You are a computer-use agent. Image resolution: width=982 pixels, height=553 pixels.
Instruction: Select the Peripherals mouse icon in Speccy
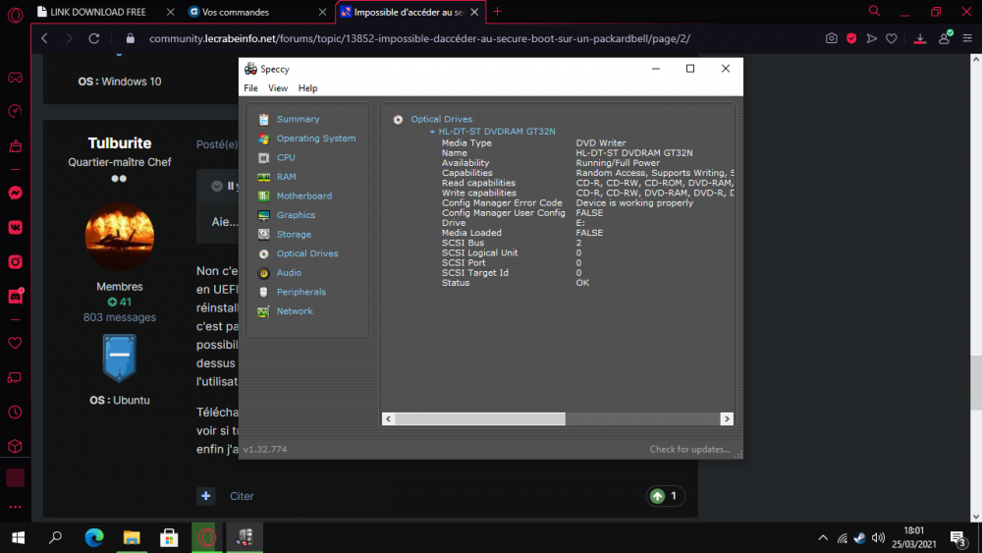tap(263, 292)
